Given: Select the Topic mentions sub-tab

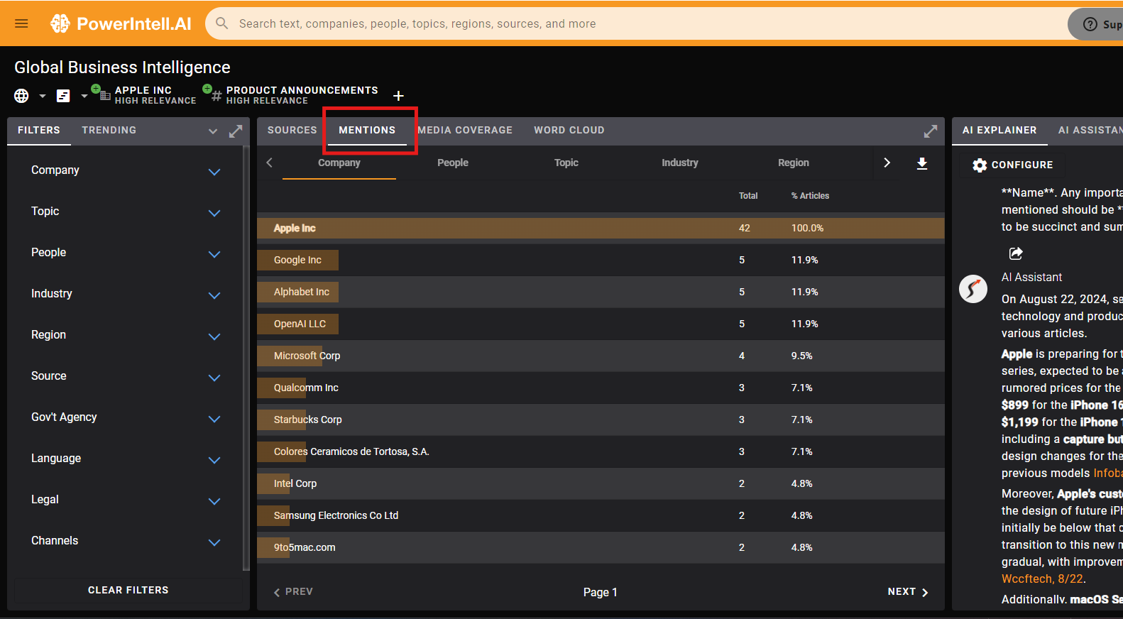Looking at the screenshot, I should point(566,163).
